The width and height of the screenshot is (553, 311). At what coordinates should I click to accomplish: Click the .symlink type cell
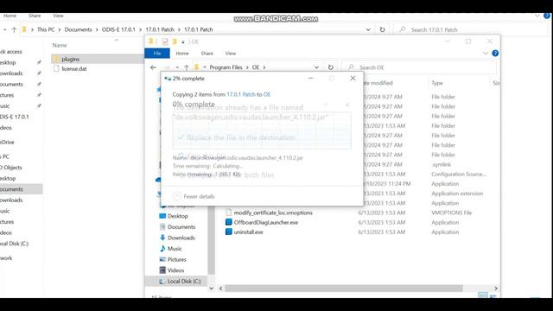442,164
